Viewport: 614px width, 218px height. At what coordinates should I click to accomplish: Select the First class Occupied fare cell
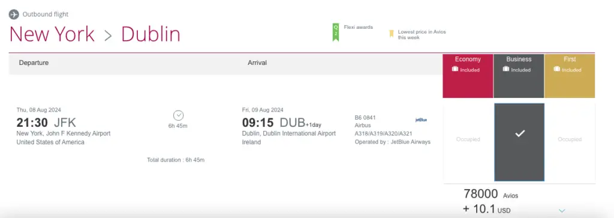570,139
